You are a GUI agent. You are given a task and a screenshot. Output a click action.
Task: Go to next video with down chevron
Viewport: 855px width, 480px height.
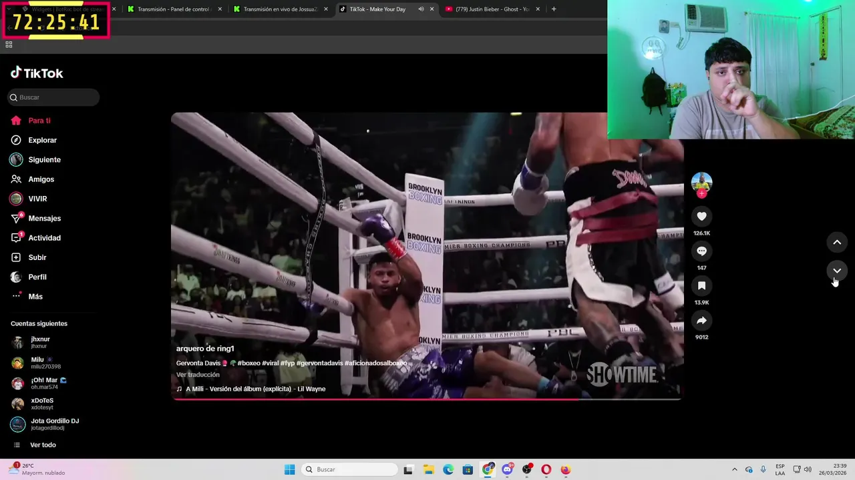pos(837,271)
